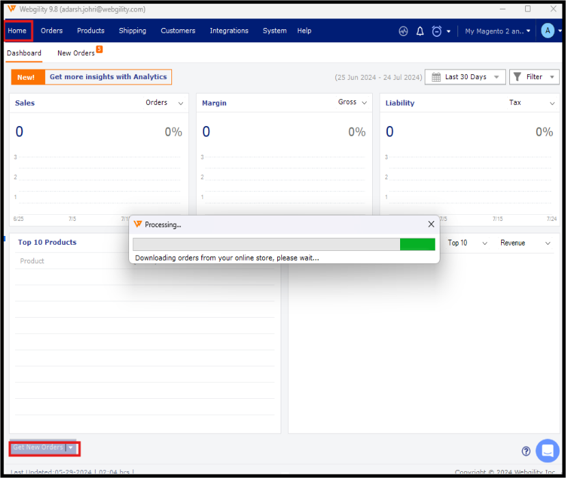Open the Shipping menu
Screen dimensions: 566x478
pos(132,31)
